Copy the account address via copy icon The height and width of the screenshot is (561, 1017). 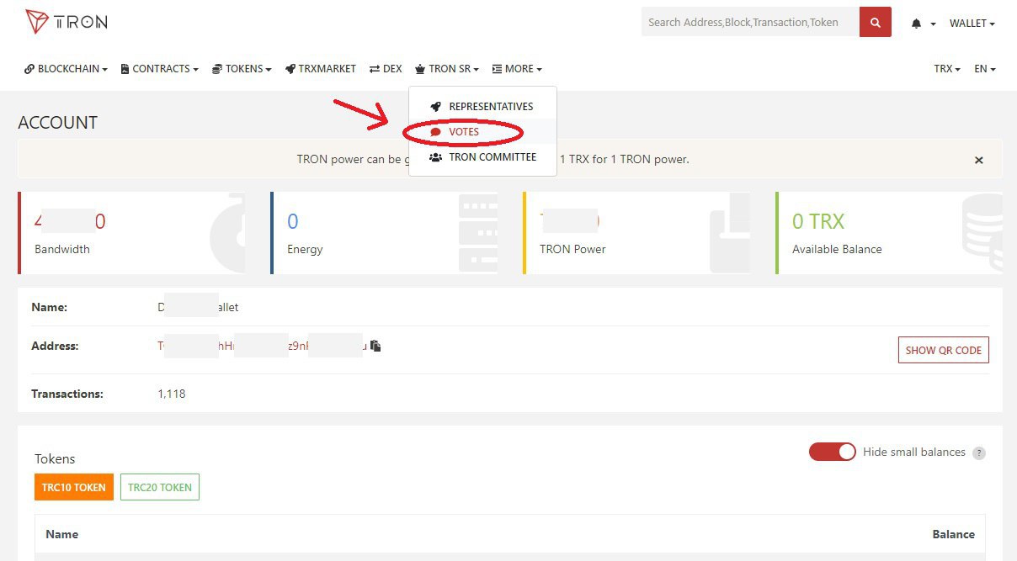point(375,346)
